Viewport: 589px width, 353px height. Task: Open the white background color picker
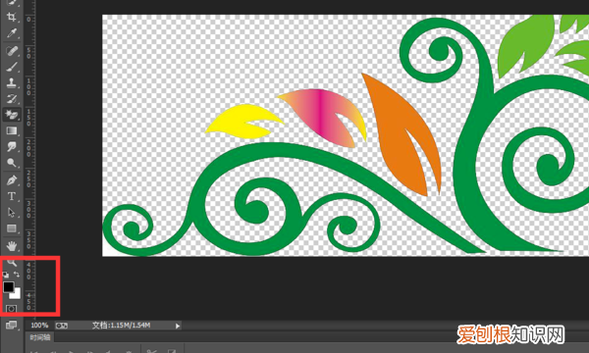coord(16,294)
